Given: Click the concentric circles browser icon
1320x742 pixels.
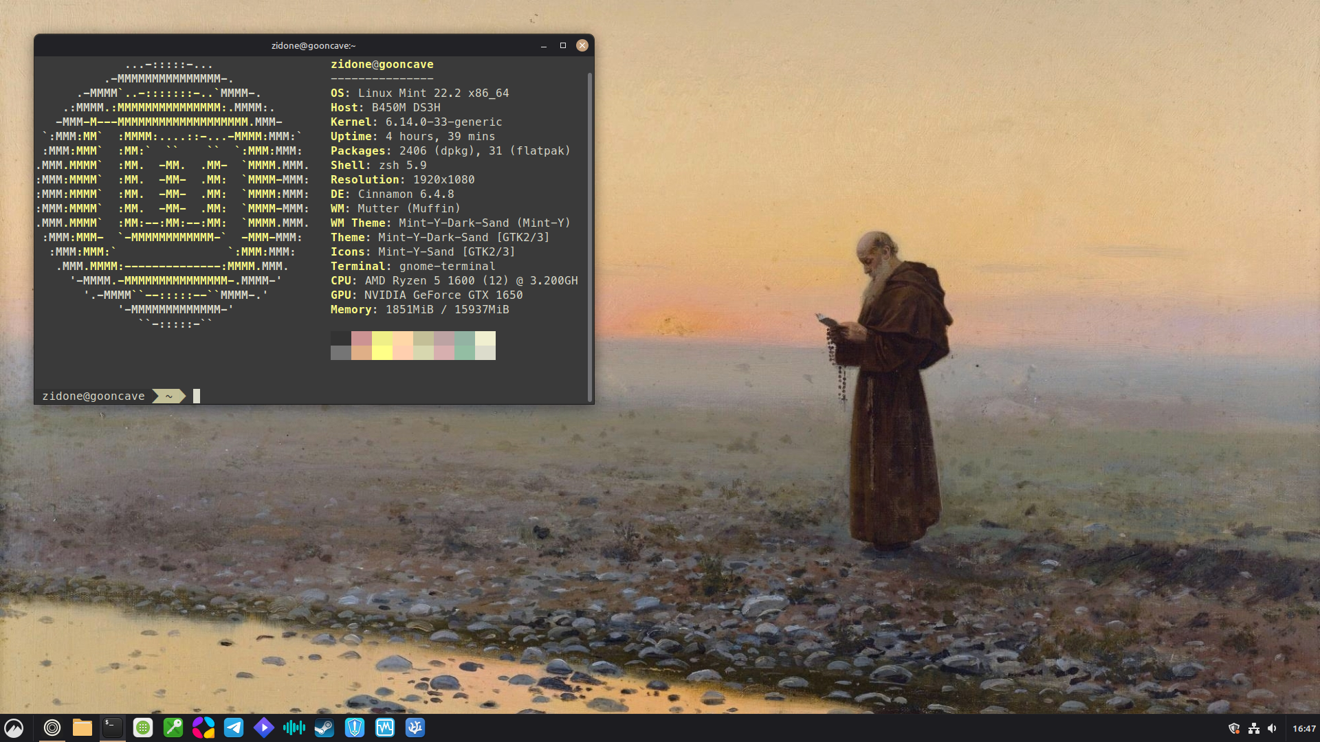Looking at the screenshot, I should tap(52, 728).
